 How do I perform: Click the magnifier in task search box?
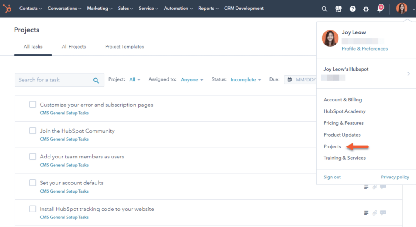click(96, 80)
